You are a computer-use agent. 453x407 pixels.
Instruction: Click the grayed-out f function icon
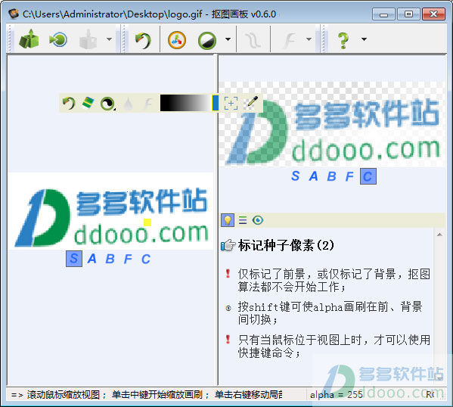tap(290, 40)
